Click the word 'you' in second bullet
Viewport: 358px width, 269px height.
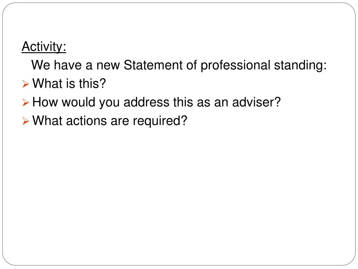[x=109, y=103]
